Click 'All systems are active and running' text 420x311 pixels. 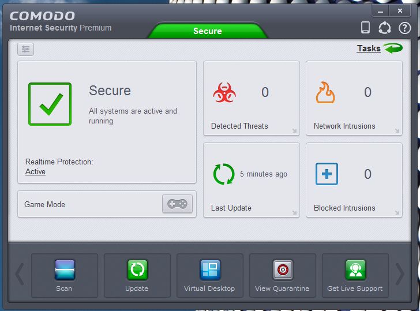click(x=133, y=116)
